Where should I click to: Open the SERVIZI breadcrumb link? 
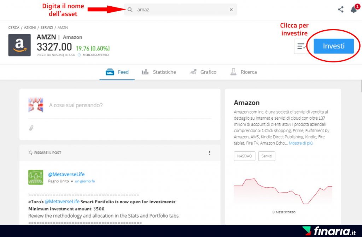click(x=47, y=28)
